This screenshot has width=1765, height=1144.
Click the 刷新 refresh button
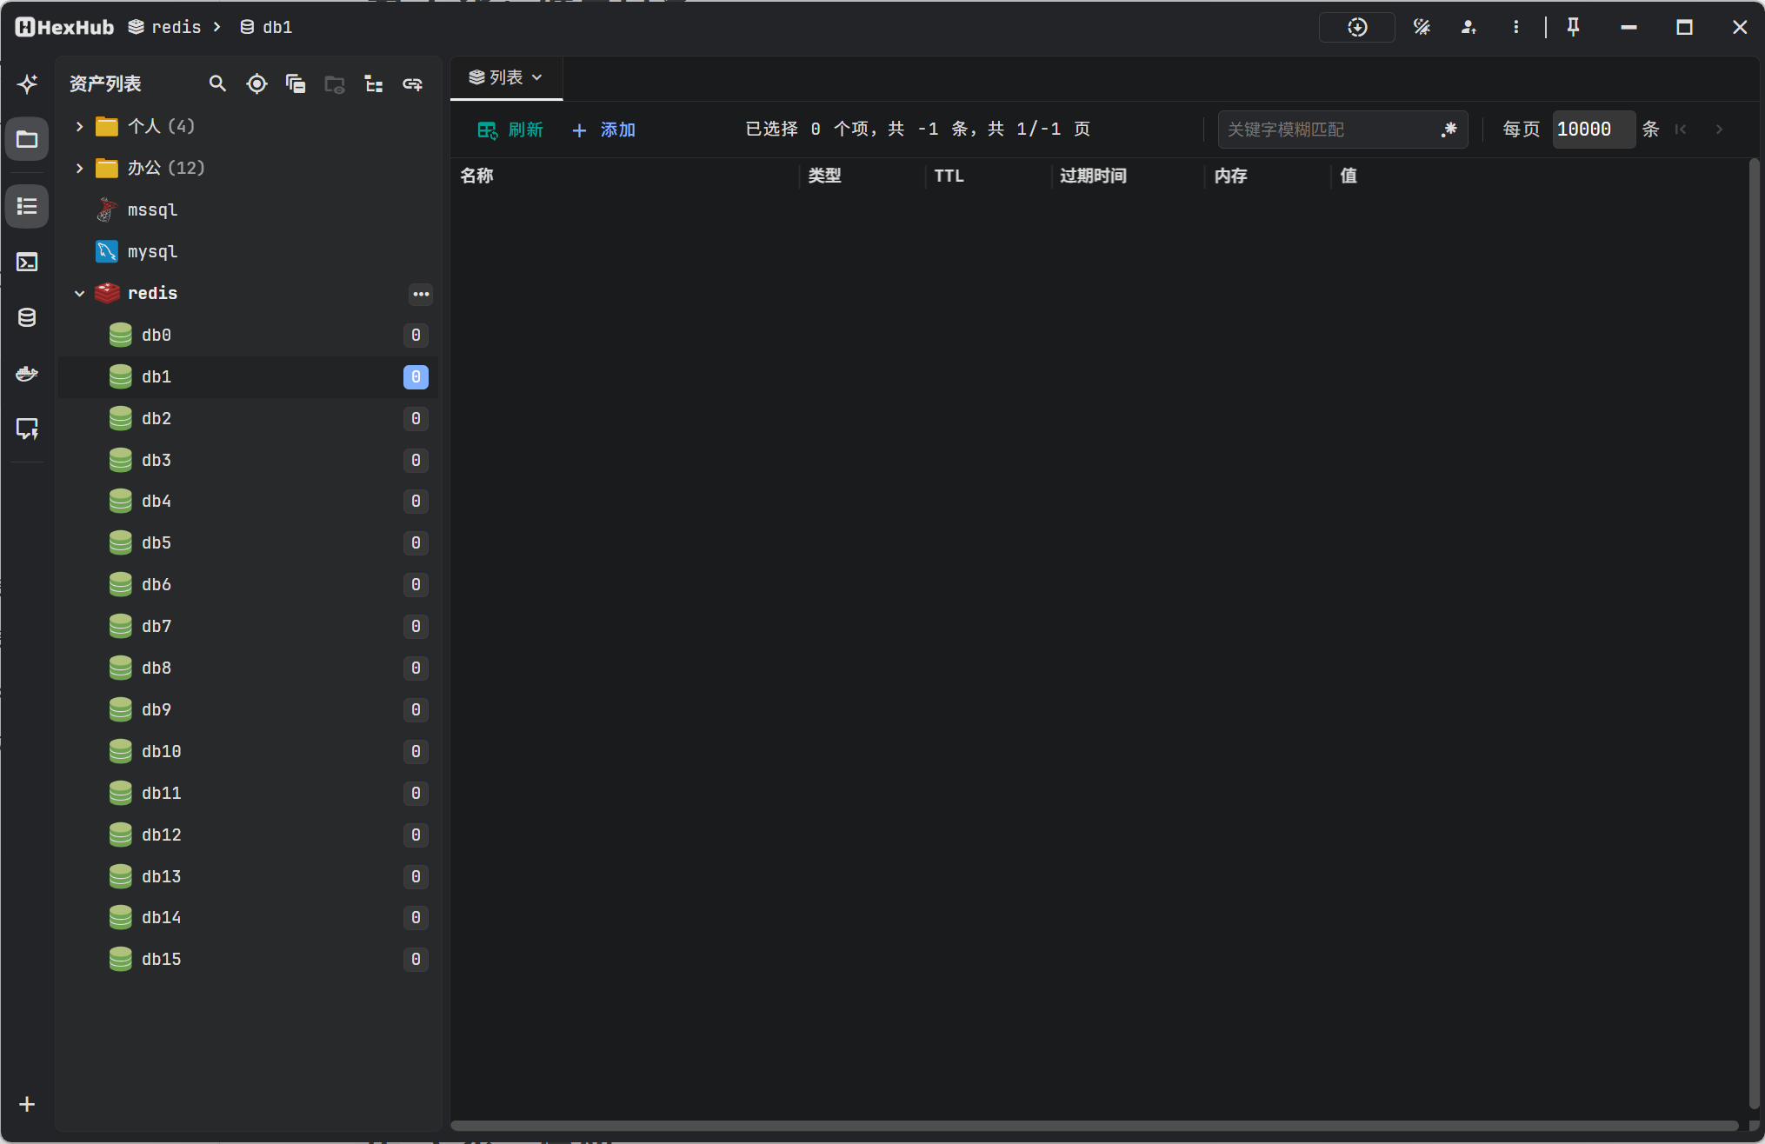510,130
